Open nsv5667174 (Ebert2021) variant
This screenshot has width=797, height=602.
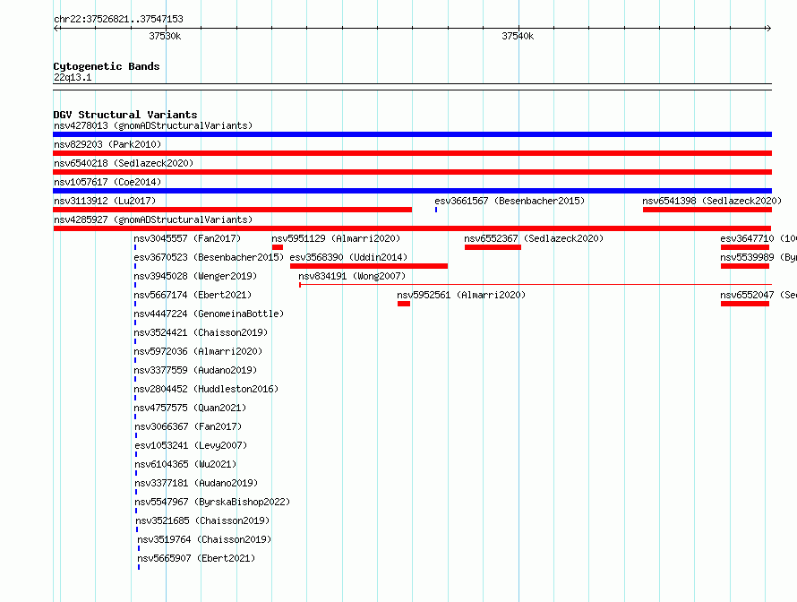click(193, 295)
